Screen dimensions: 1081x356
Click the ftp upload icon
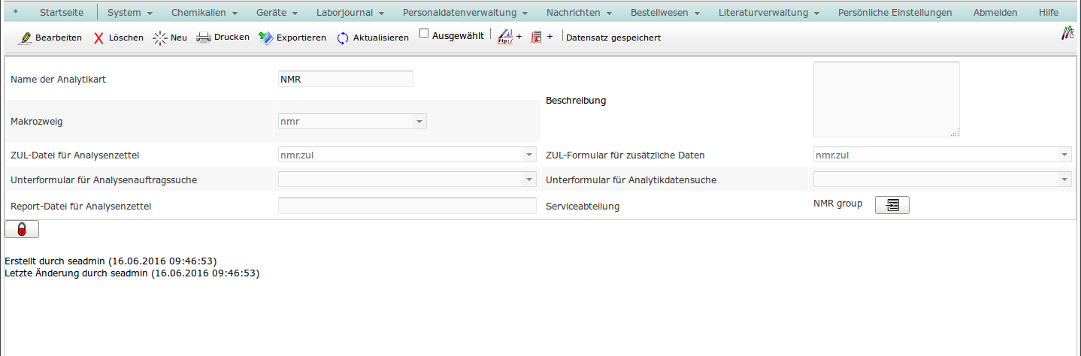click(x=506, y=38)
